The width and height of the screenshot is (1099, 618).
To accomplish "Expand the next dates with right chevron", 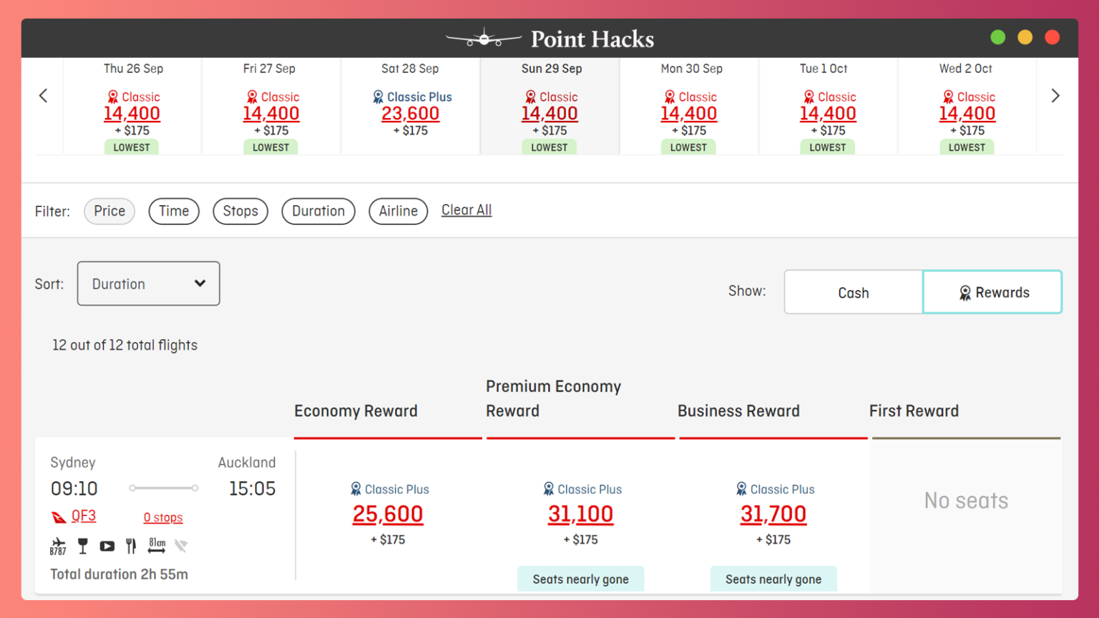I will pyautogui.click(x=1055, y=95).
